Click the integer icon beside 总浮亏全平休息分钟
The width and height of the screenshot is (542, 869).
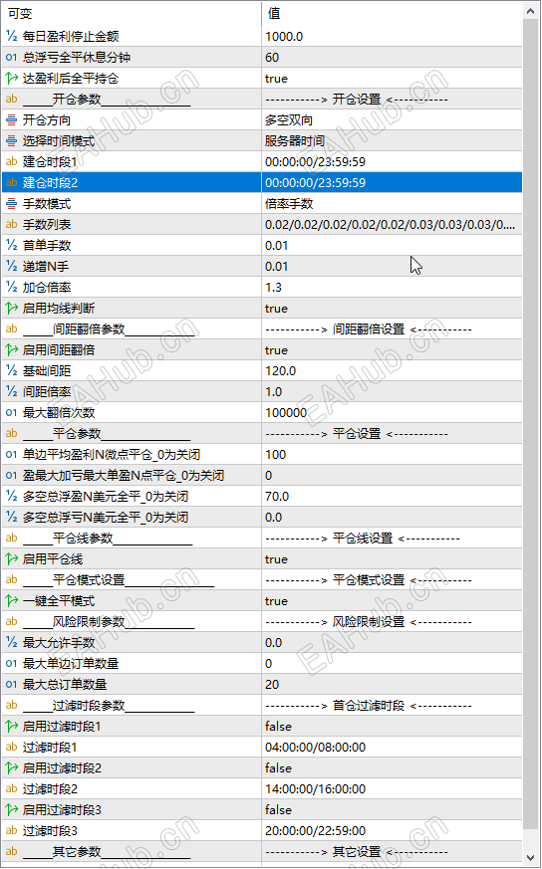11,57
